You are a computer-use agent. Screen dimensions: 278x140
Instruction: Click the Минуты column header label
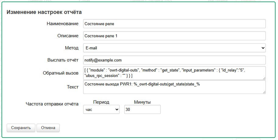[142, 102]
